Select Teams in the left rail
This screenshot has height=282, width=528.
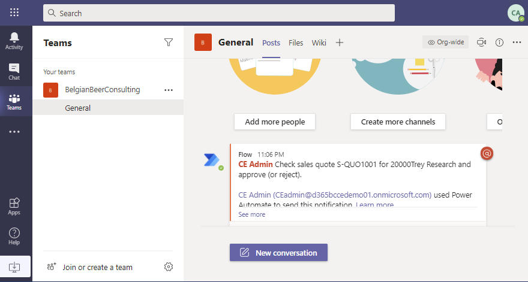[x=14, y=102]
